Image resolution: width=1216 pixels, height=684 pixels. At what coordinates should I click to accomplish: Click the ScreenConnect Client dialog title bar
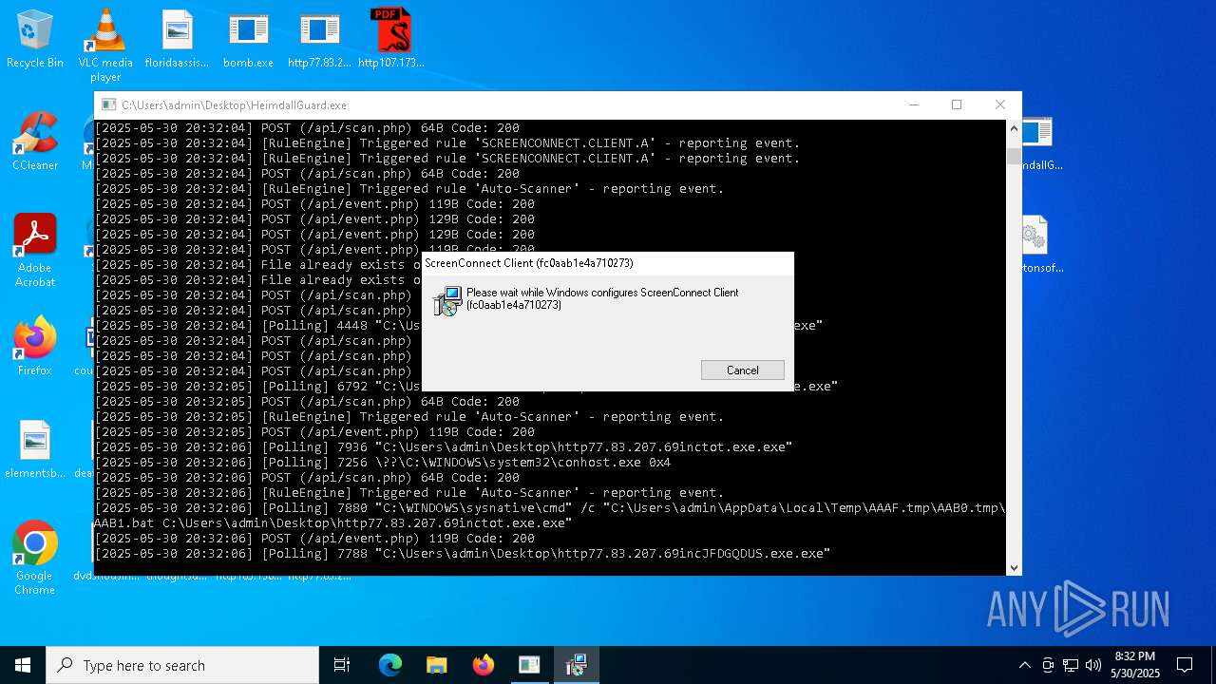tap(607, 263)
